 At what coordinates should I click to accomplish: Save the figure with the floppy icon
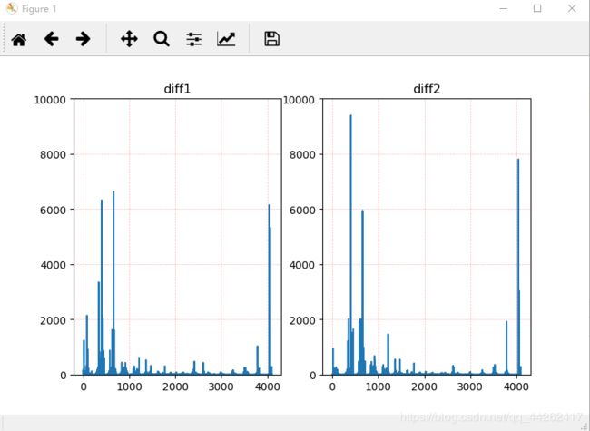tap(271, 39)
